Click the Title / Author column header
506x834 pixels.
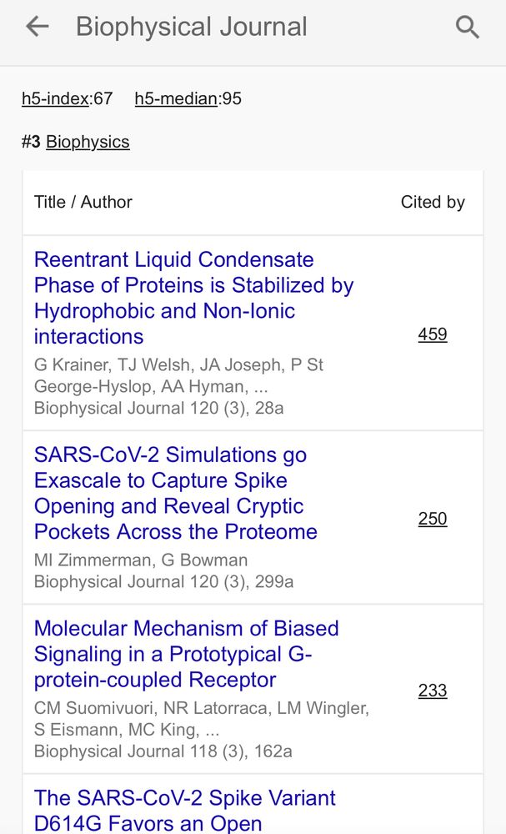point(83,202)
